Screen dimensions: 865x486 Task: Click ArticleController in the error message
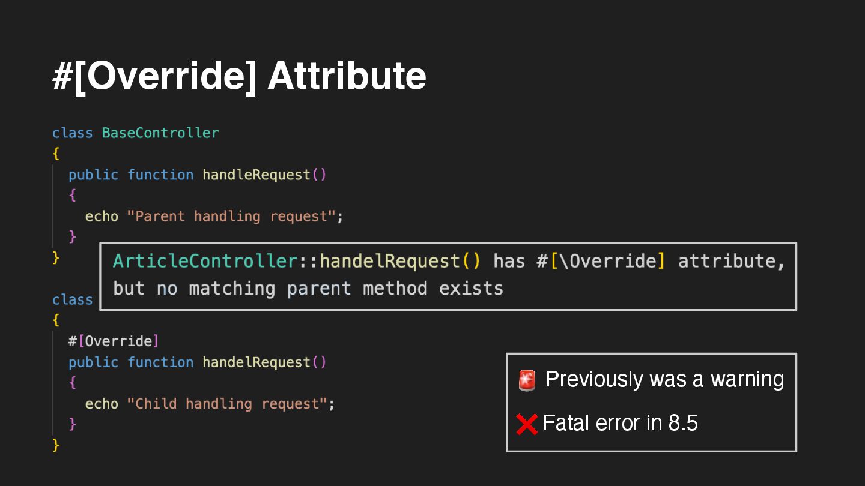[205, 262]
